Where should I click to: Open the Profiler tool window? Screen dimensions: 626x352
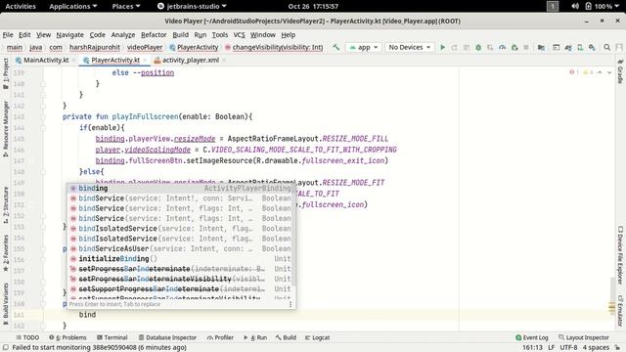pos(220,337)
